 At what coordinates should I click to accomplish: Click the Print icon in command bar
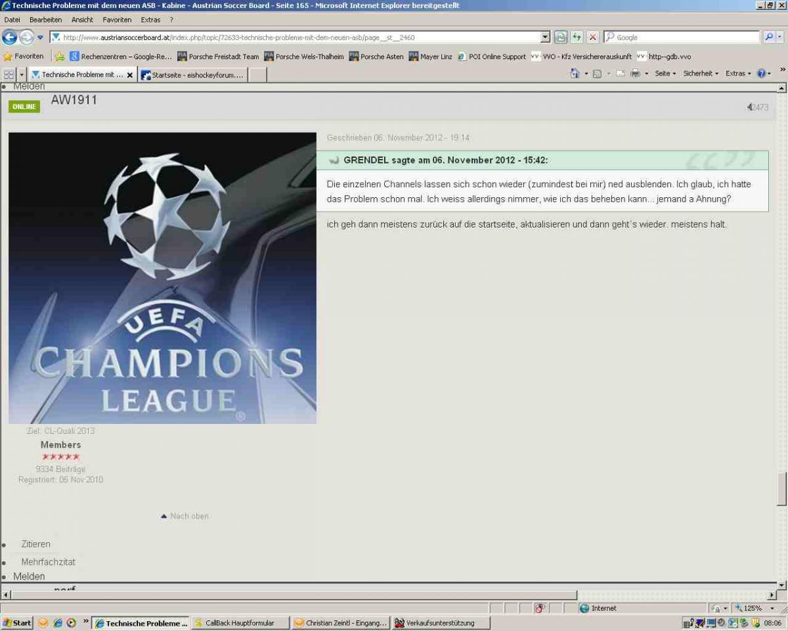point(635,74)
